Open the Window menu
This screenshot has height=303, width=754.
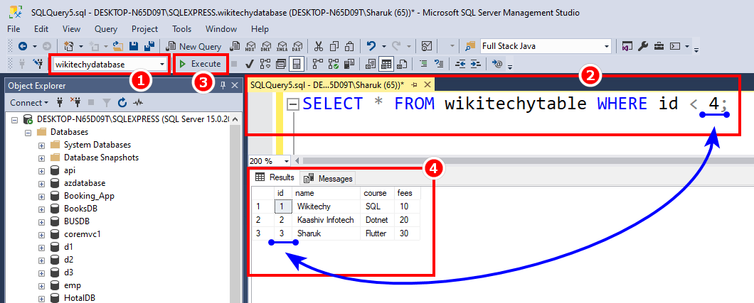pyautogui.click(x=221, y=29)
